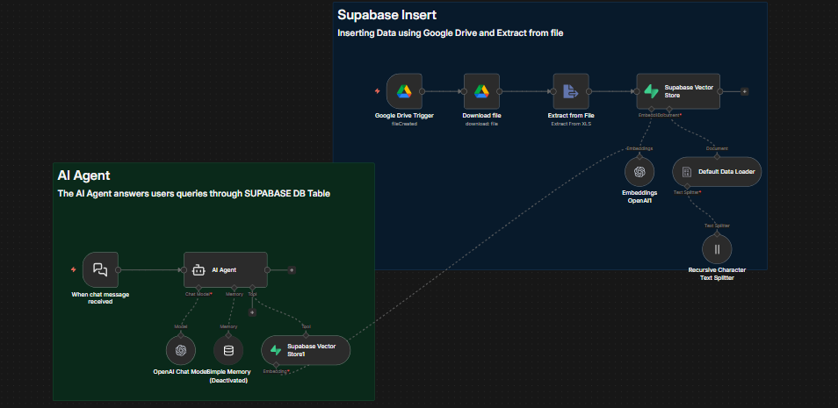The image size is (838, 408).
Task: Click the AI Agent Tool connector
Action: pyautogui.click(x=252, y=288)
